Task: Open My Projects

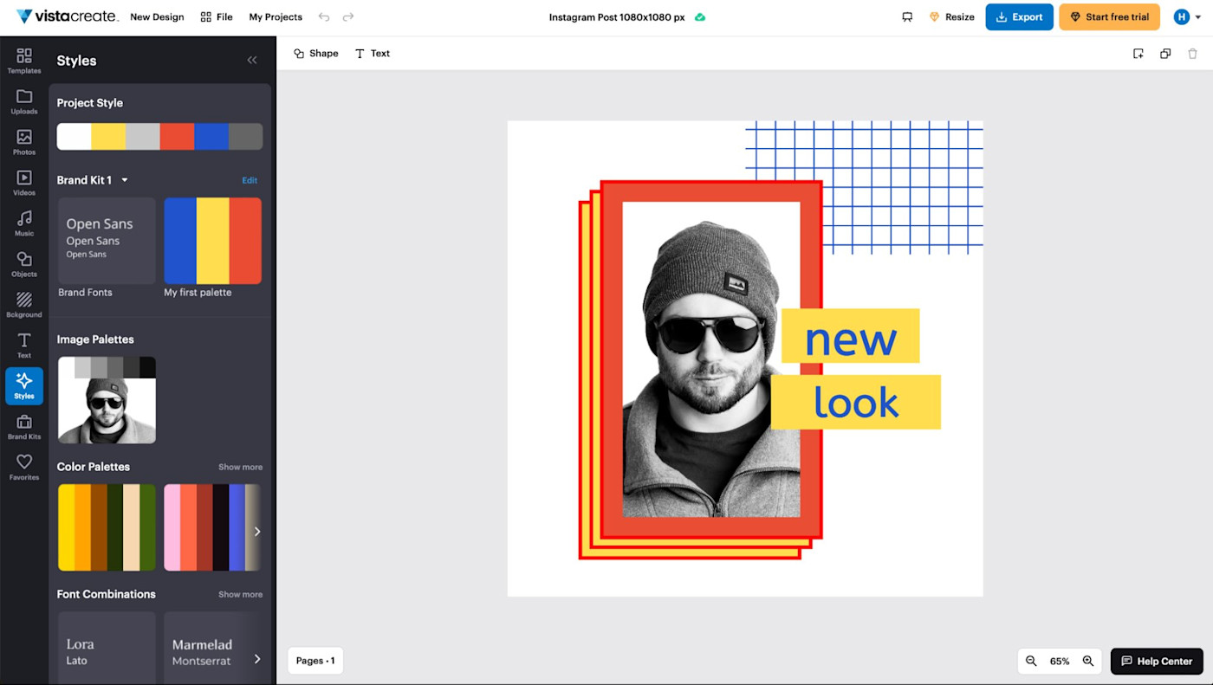Action: [x=276, y=17]
